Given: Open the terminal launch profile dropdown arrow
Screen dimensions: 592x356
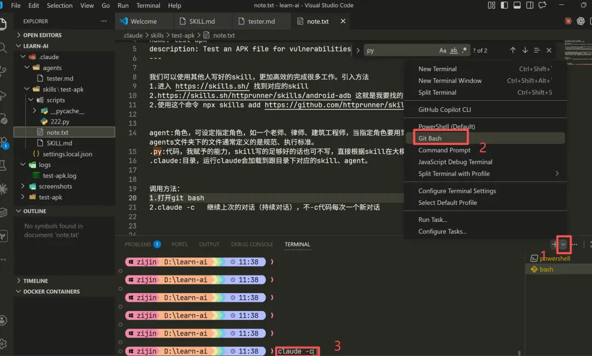Looking at the screenshot, I should [x=563, y=244].
